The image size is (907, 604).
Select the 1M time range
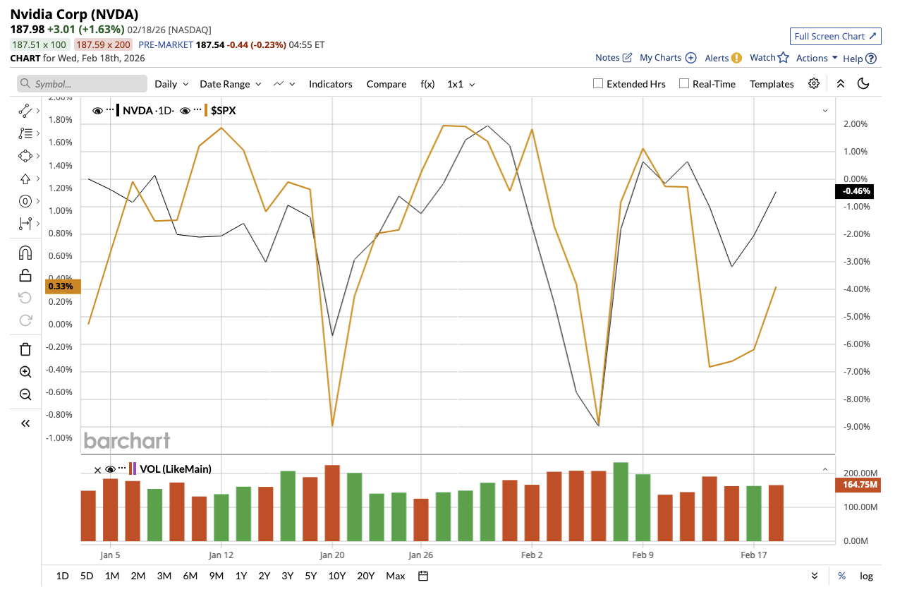click(111, 576)
